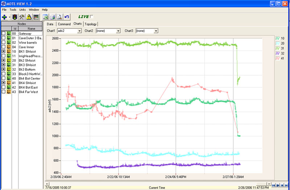Click the horizontal scrollbar right arrow
Screen dimensions: 290x190
coord(269,183)
